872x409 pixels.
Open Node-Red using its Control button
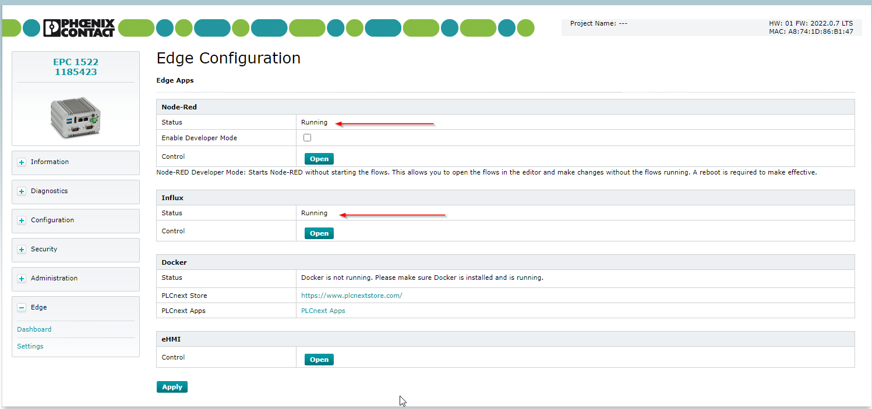[319, 159]
